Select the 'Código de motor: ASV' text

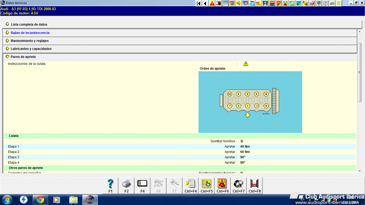pyautogui.click(x=19, y=13)
